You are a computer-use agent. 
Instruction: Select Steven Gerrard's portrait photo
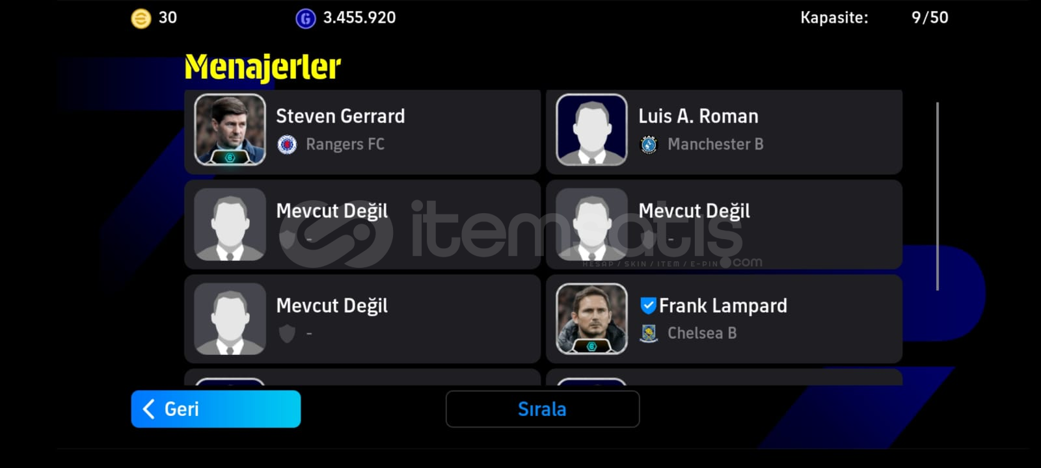230,129
